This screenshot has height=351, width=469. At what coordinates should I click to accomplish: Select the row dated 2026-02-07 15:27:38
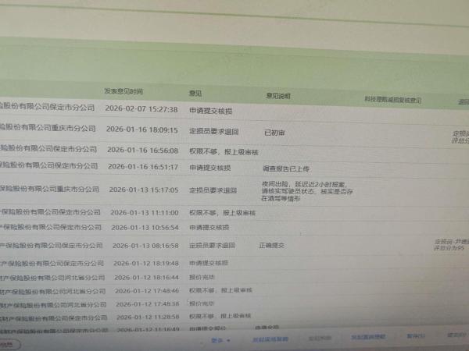point(234,109)
